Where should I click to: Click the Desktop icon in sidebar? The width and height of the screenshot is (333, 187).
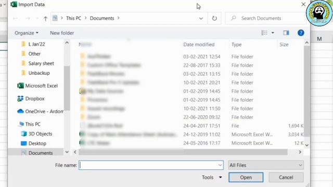coord(24,143)
